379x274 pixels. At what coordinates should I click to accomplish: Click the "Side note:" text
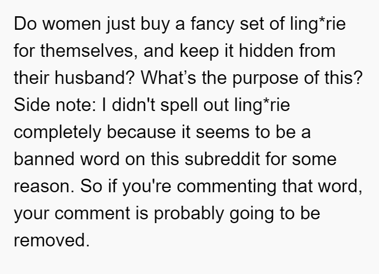55,105
